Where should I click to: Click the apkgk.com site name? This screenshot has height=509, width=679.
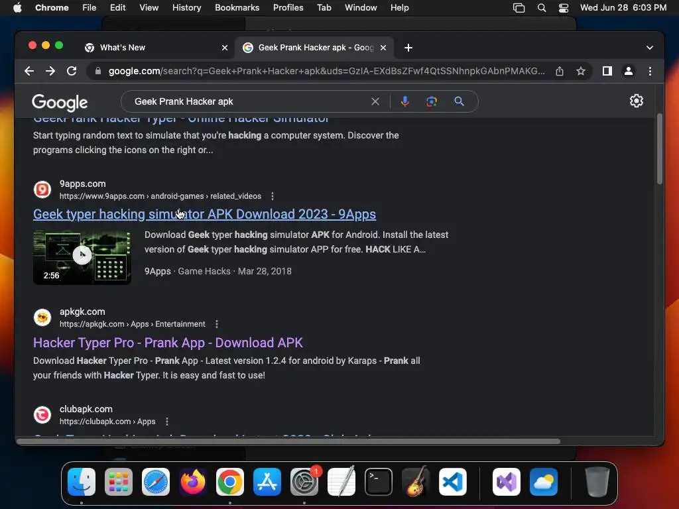pos(82,311)
